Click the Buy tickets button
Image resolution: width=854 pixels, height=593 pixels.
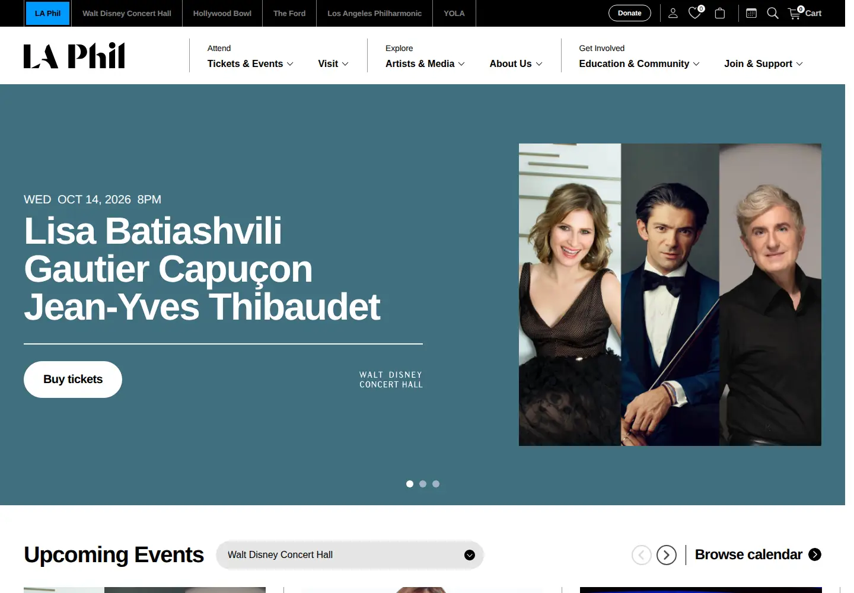(73, 380)
